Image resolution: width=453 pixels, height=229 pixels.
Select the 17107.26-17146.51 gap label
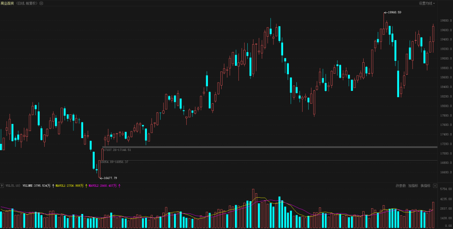117,150
